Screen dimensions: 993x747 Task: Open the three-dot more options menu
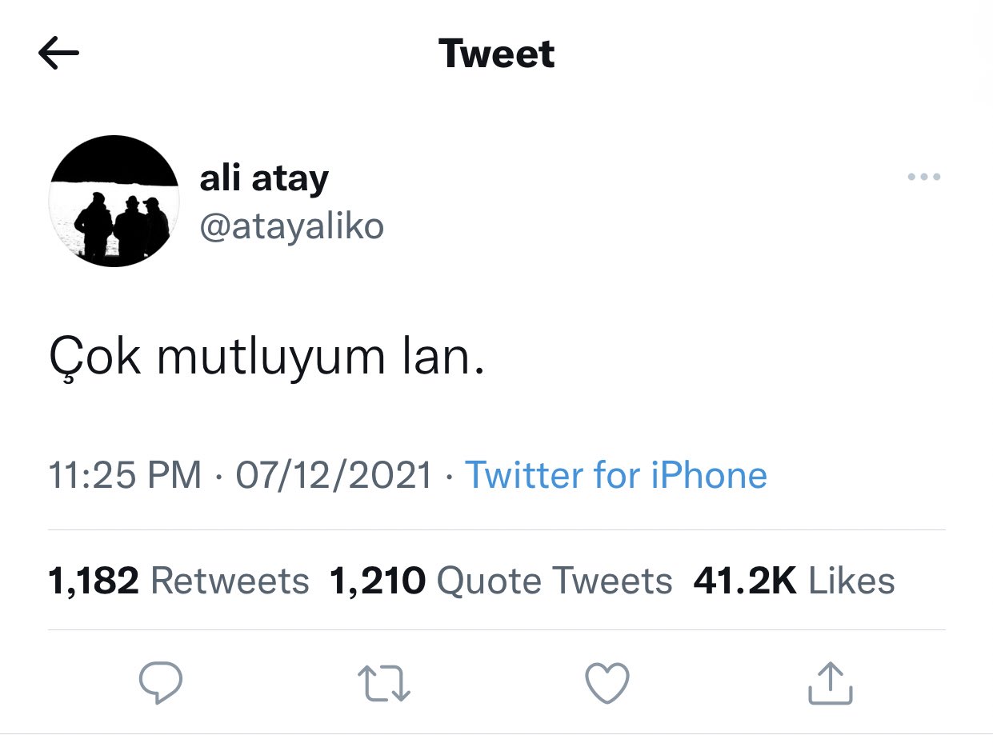[924, 177]
